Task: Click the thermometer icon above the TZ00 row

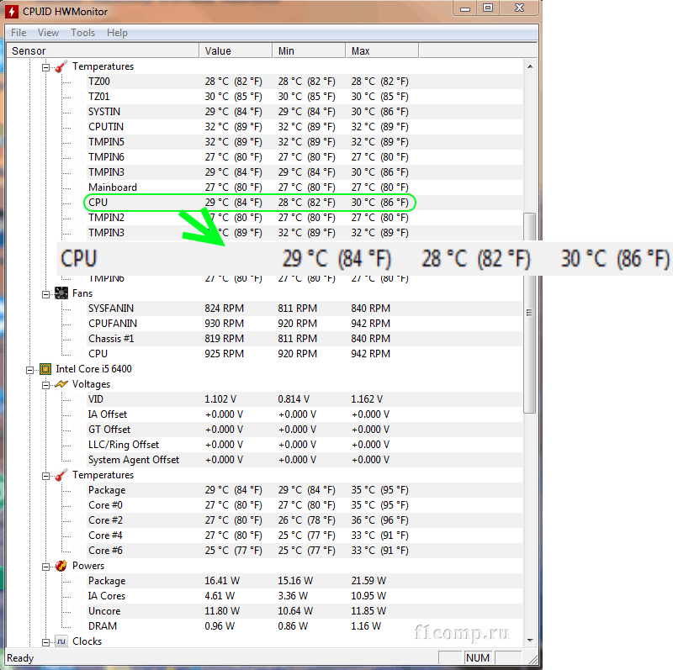Action: tap(61, 66)
